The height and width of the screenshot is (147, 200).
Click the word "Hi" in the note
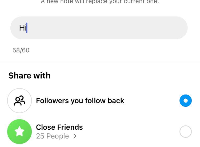click(22, 28)
